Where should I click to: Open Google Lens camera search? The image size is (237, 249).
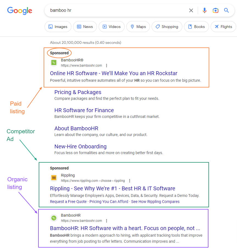coord(216,10)
